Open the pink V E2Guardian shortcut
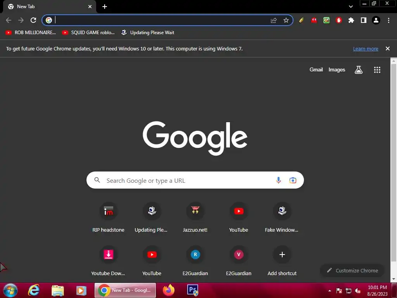 (239, 262)
